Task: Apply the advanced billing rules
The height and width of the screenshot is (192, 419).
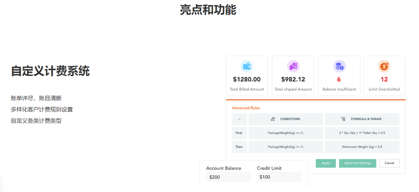Action: [325, 163]
